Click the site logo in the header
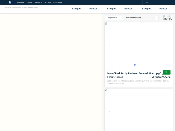The width and height of the screenshot is (175, 131). [x=11, y=2]
